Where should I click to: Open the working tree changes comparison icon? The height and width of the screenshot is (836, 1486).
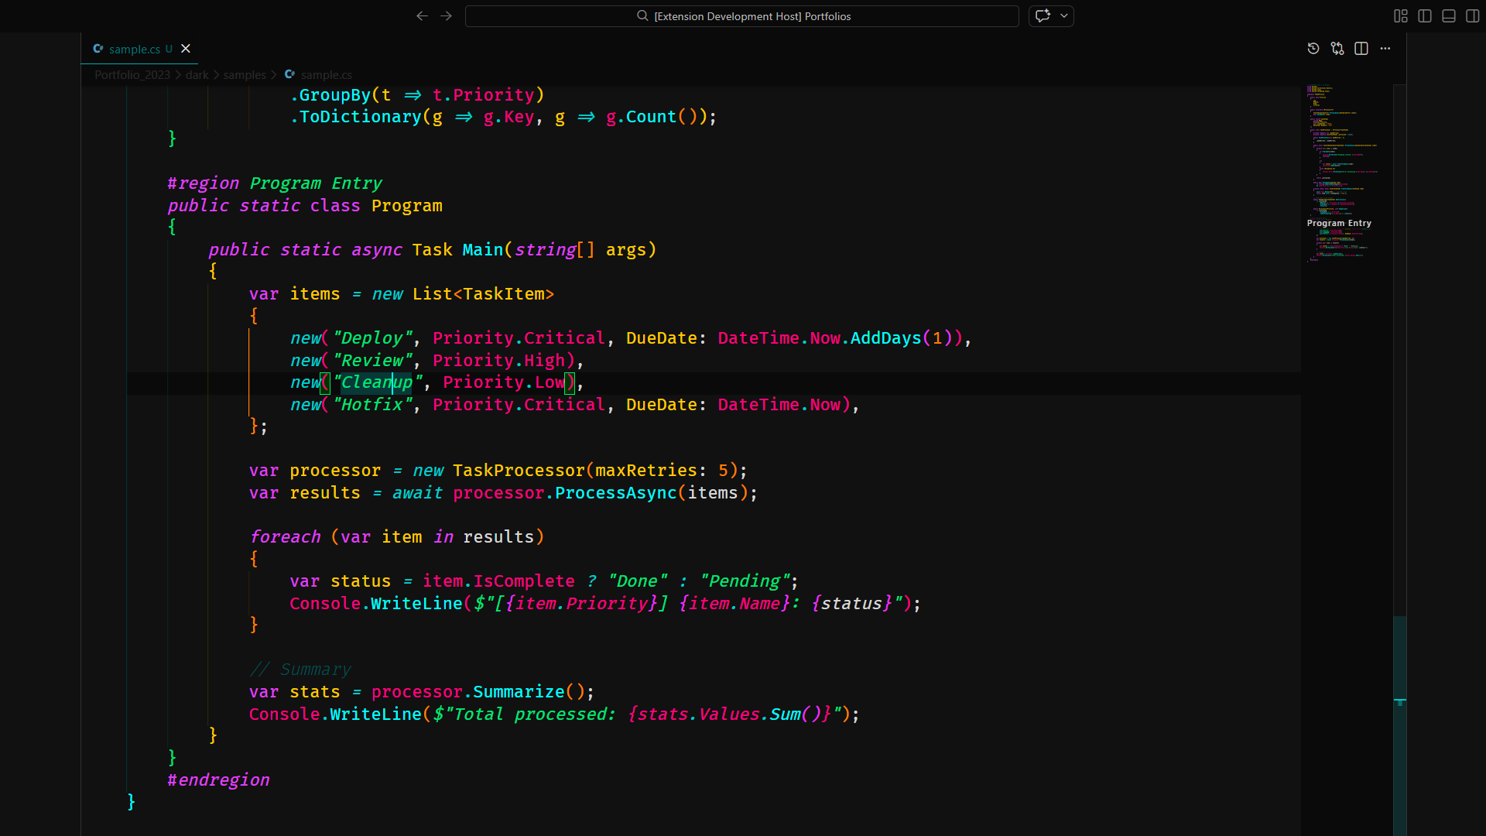[1337, 48]
